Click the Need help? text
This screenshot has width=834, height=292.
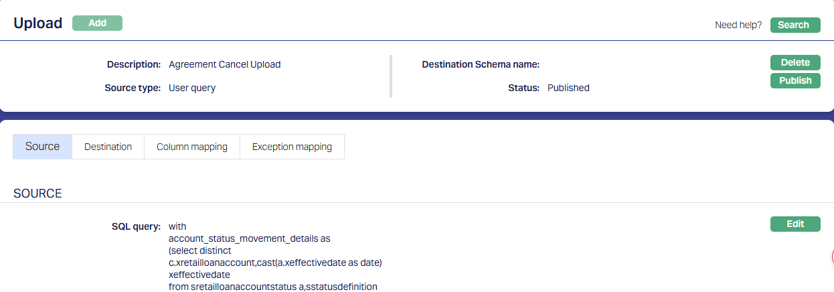738,25
